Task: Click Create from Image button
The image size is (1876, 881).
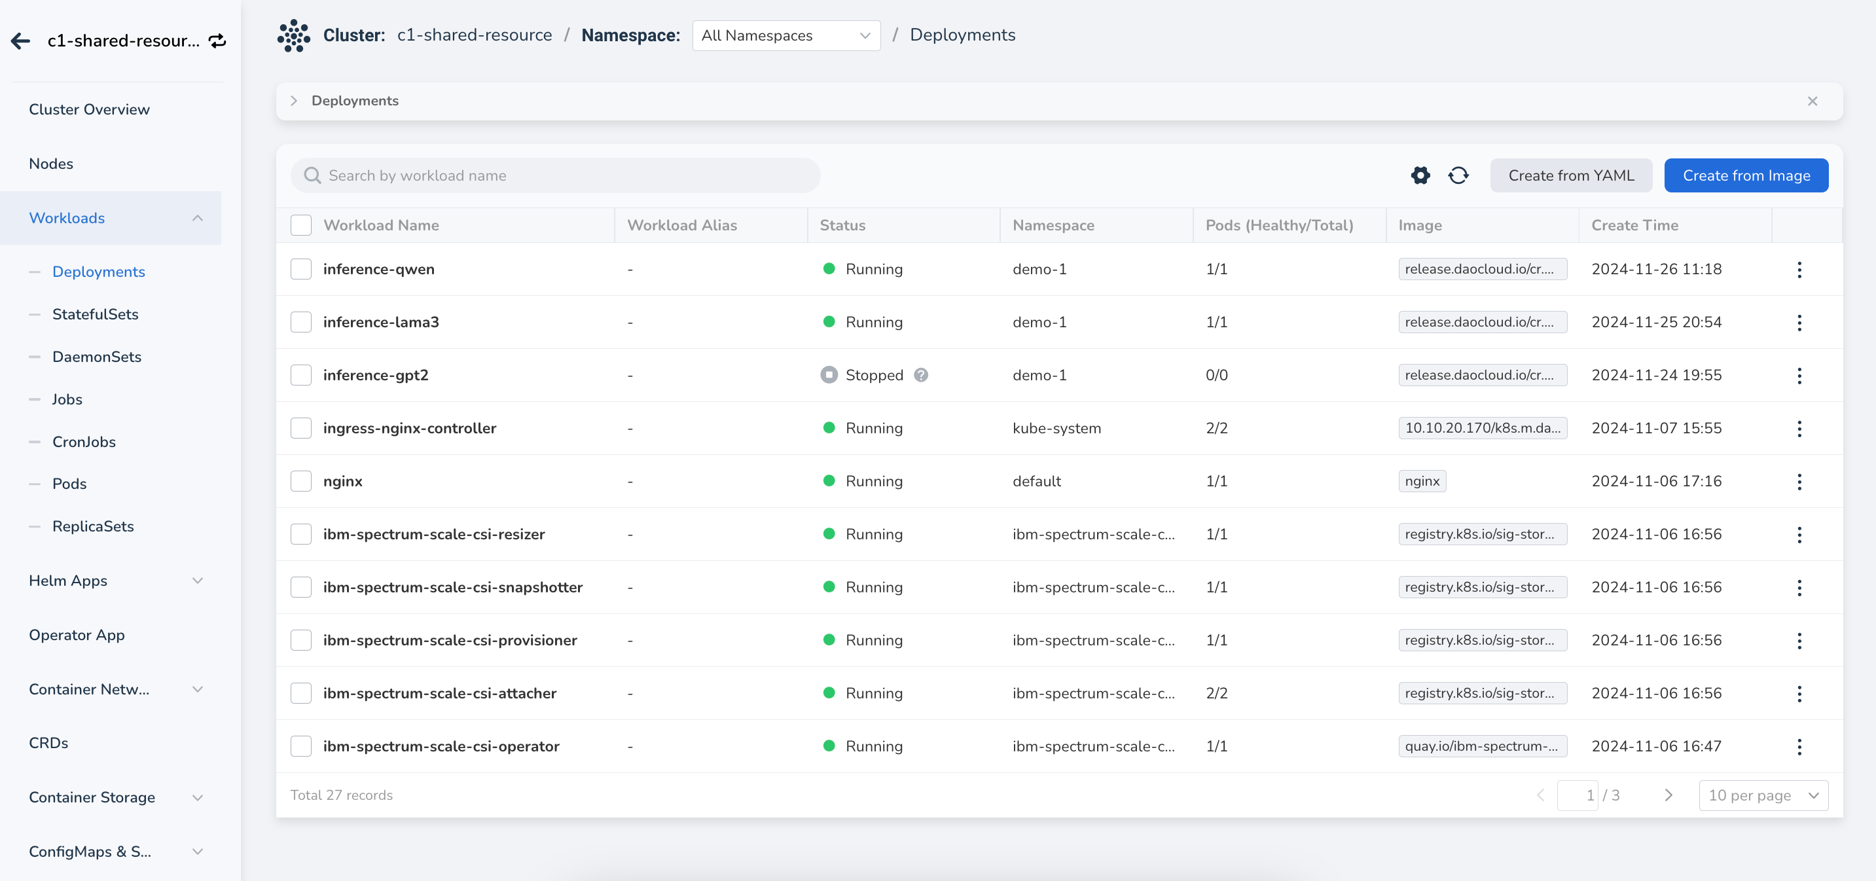Action: click(x=1746, y=175)
